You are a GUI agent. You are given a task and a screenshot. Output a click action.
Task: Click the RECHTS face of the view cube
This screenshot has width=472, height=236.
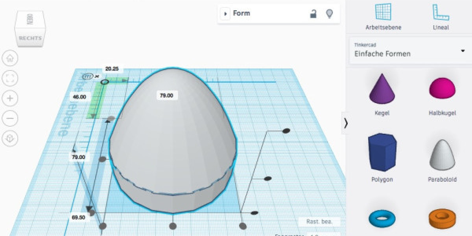tap(30, 38)
